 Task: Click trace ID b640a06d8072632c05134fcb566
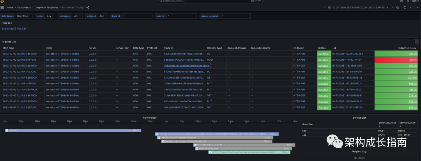[184, 107]
